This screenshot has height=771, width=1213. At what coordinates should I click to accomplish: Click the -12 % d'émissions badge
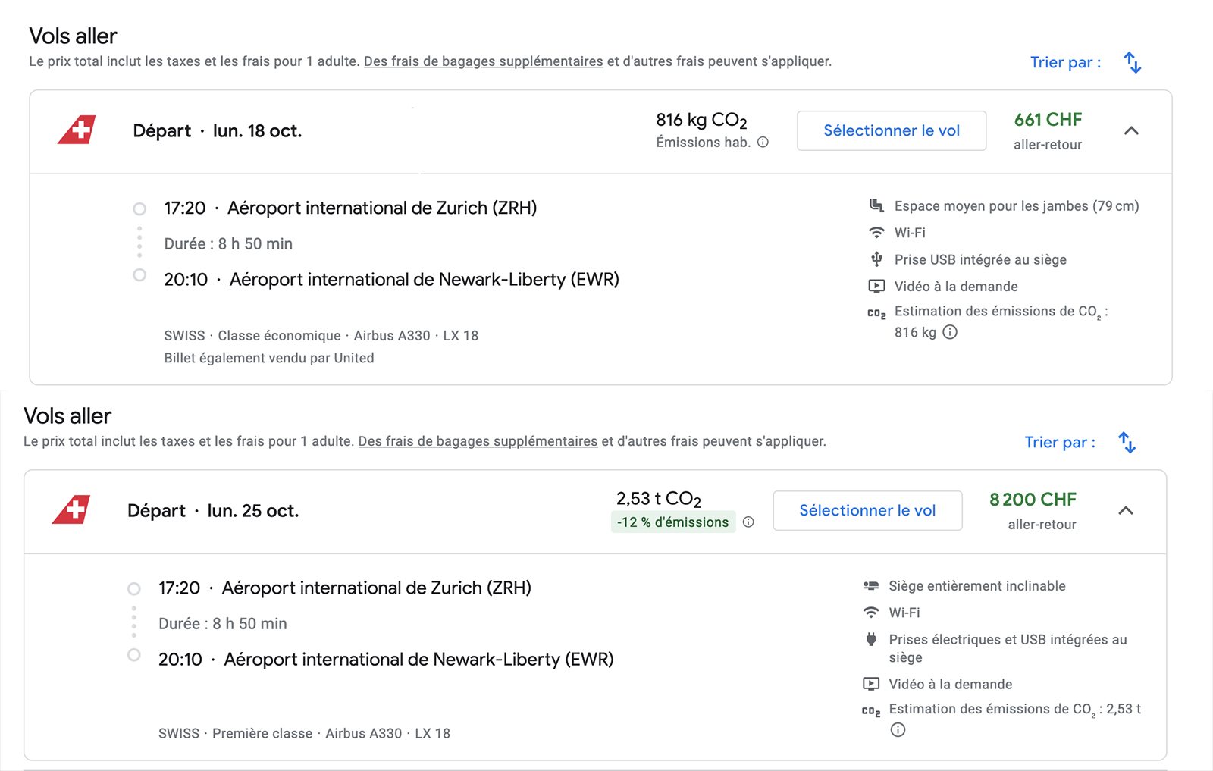pyautogui.click(x=672, y=522)
